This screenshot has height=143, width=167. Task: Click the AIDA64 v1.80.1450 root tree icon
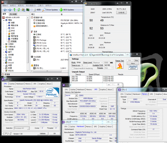pyautogui.click(x=3, y=18)
